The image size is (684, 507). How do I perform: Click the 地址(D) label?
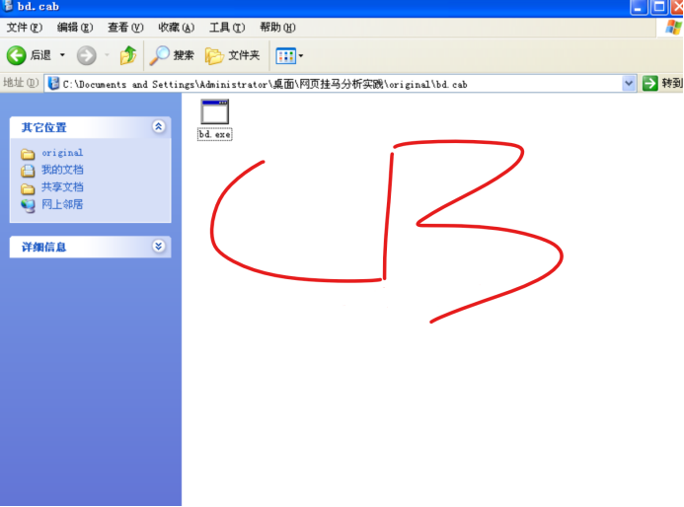(21, 83)
